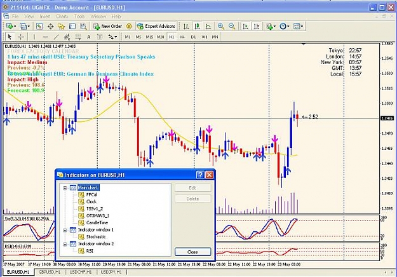This screenshot has height=277, width=397.
Task: Click Close button in Indicators dialog
Action: coord(192,252)
